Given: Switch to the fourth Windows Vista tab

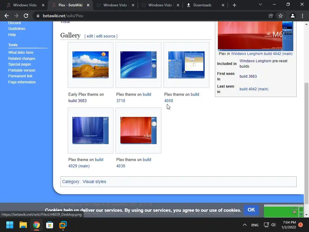Looking at the screenshot, I should click(x=160, y=5).
